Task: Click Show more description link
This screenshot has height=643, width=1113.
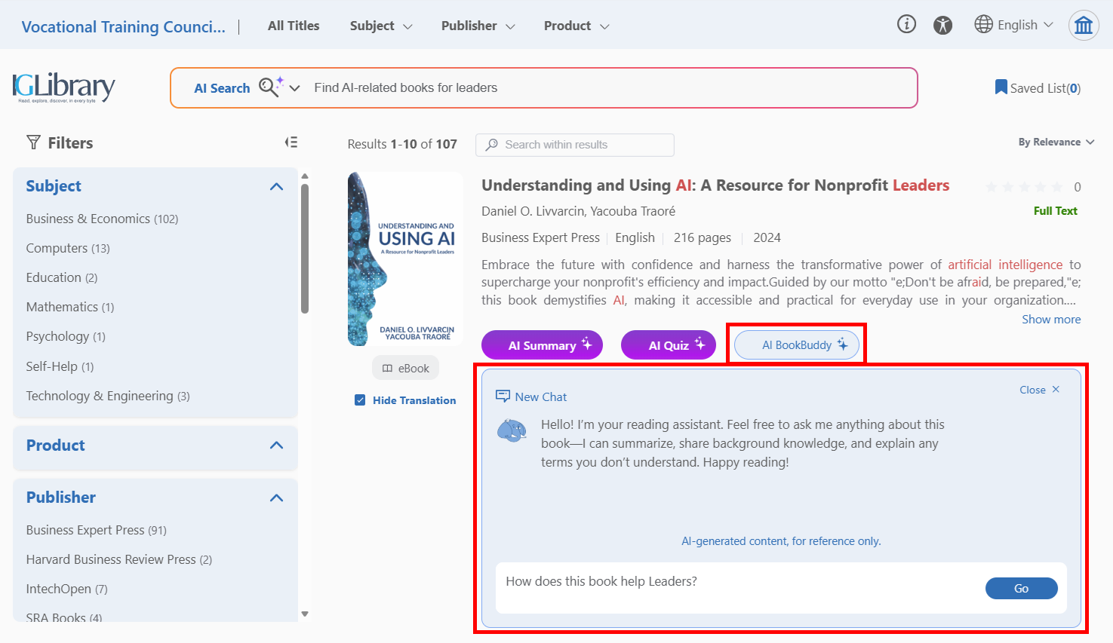Action: 1051,320
